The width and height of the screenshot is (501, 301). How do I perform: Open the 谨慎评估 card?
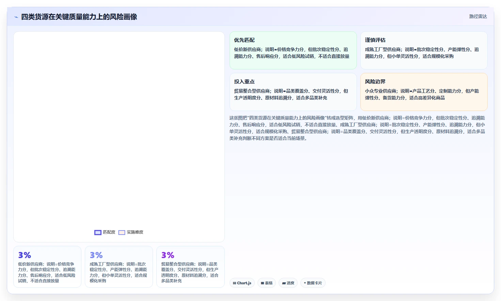pyautogui.click(x=424, y=50)
